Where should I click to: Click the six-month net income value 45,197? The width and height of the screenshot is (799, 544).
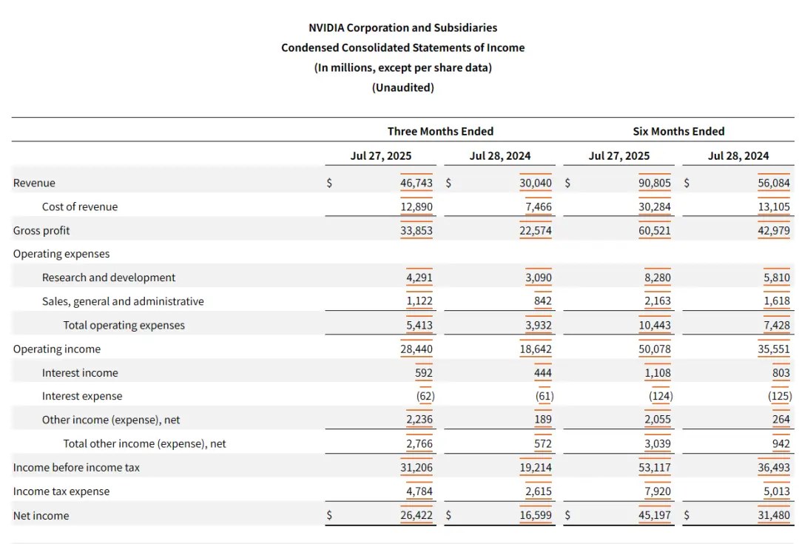655,515
